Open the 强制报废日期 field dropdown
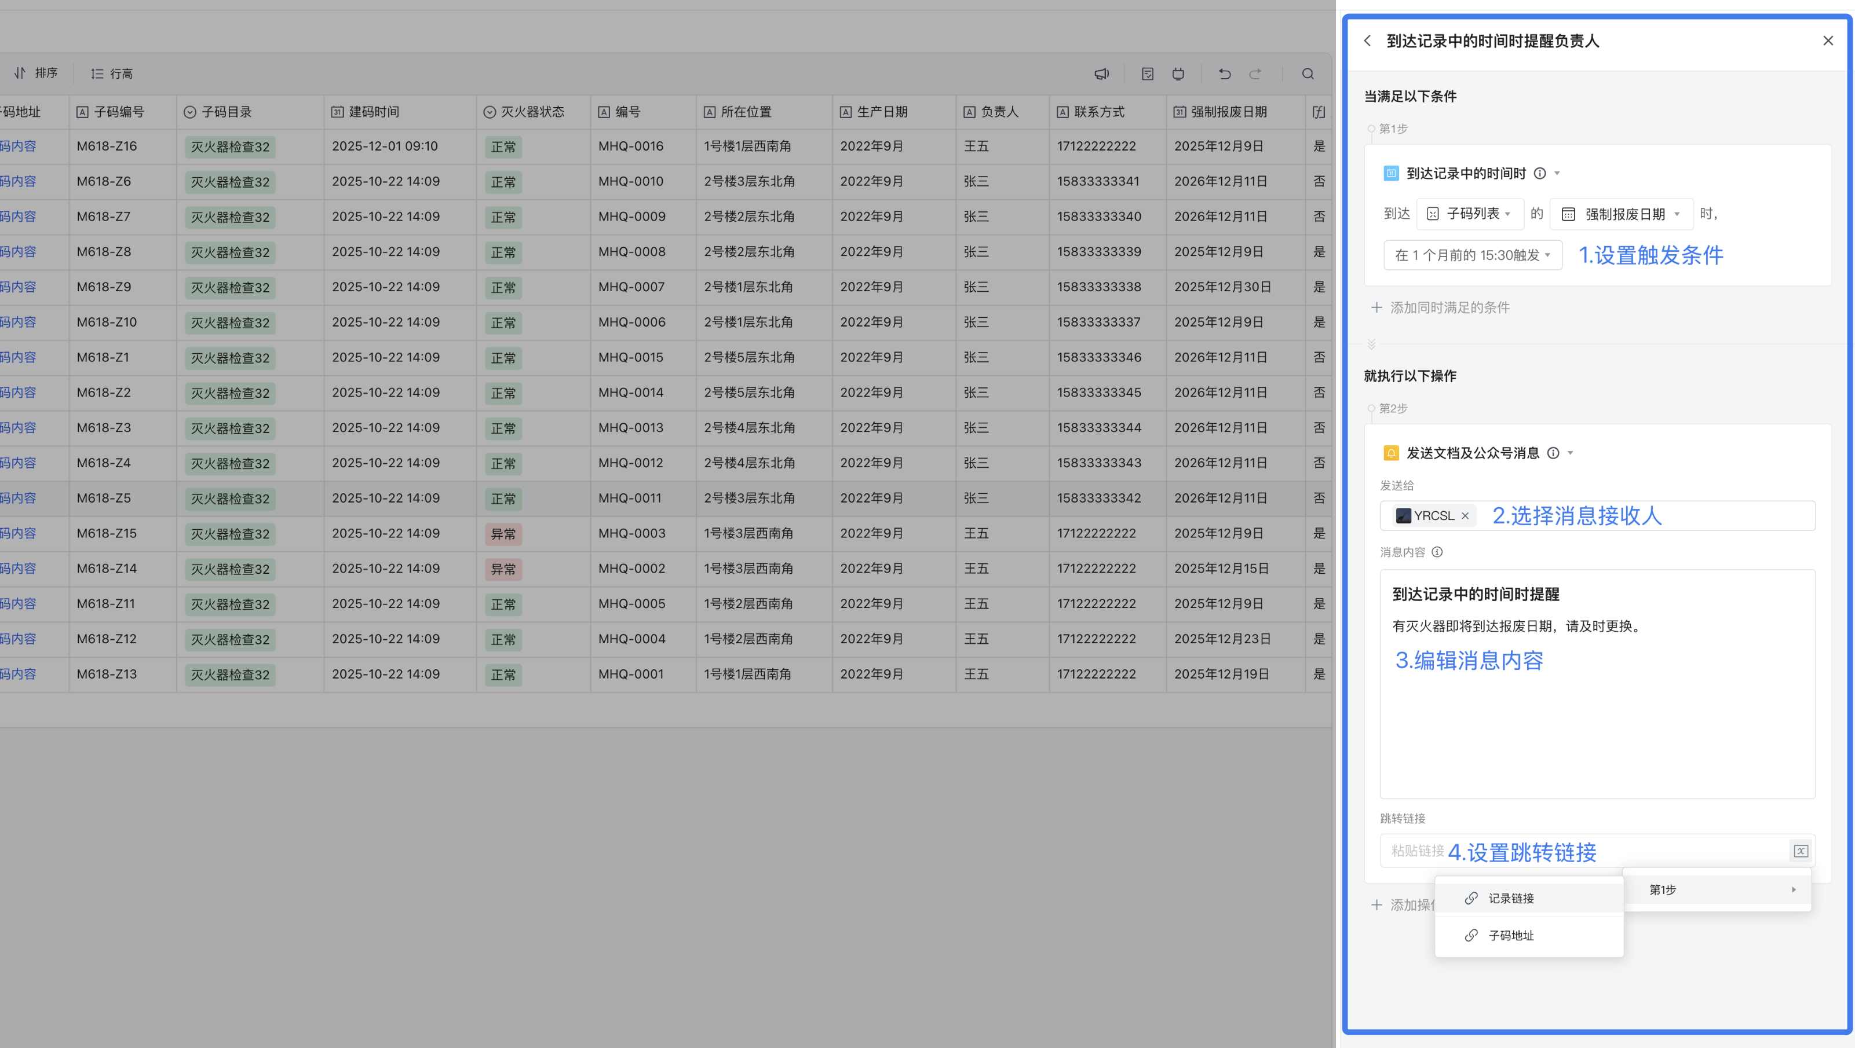This screenshot has width=1855, height=1048. click(1620, 214)
